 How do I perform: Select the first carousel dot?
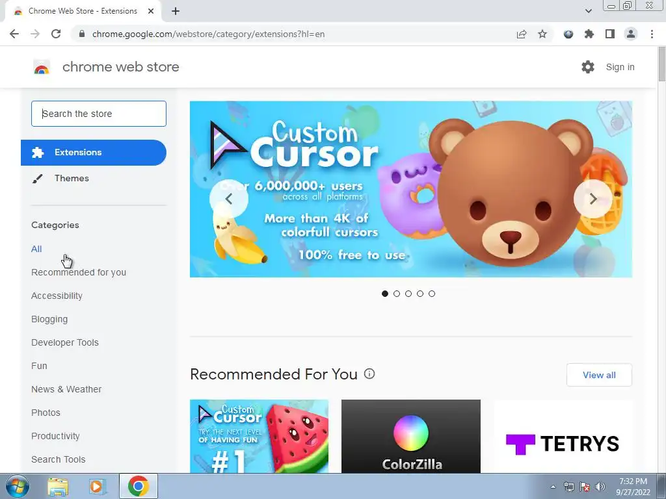pos(385,294)
